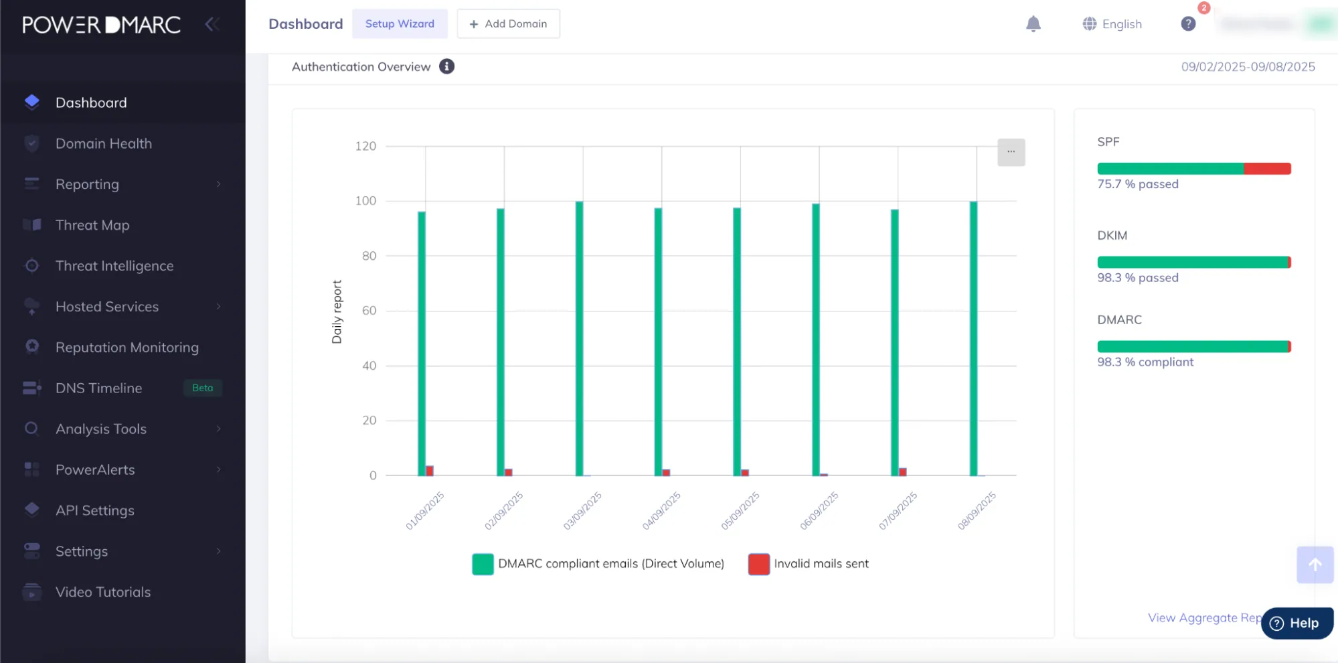This screenshot has width=1338, height=663.
Task: Click the '75.7 % passed' SPF text
Action: (x=1138, y=184)
